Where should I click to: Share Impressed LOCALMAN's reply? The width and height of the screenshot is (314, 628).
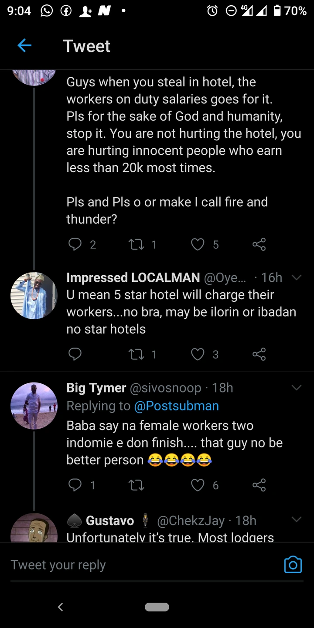[259, 355]
